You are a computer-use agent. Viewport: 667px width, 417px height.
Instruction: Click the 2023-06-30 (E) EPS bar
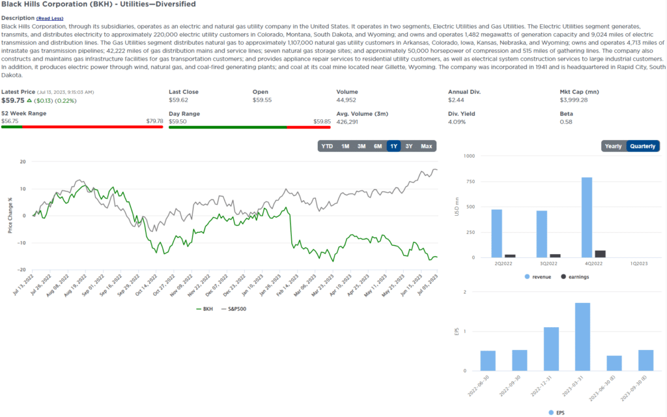(614, 363)
